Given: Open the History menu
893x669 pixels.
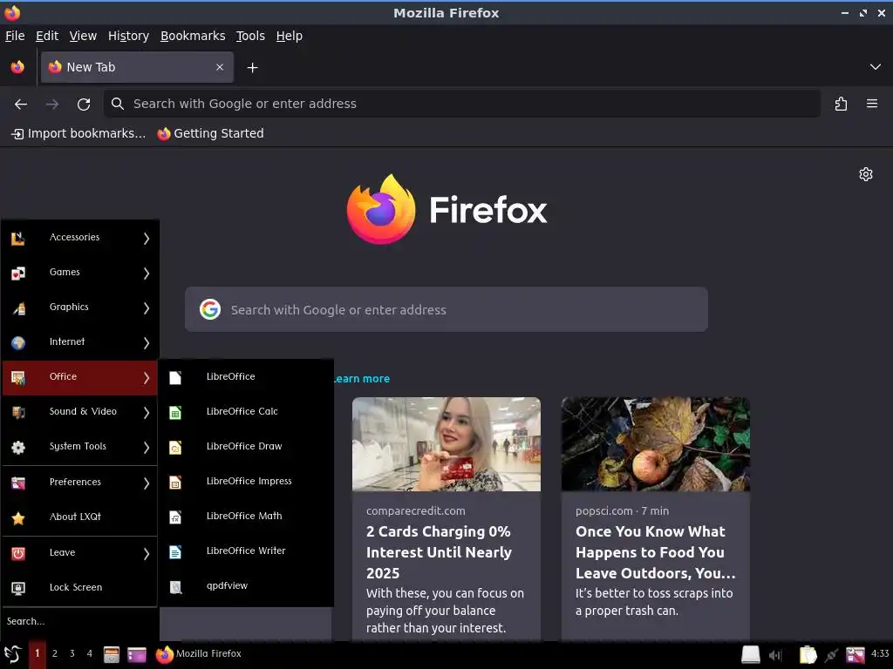Looking at the screenshot, I should pyautogui.click(x=128, y=36).
